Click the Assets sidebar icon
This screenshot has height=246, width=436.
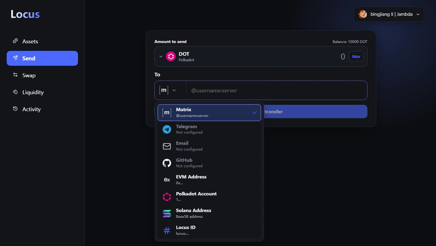(x=15, y=41)
